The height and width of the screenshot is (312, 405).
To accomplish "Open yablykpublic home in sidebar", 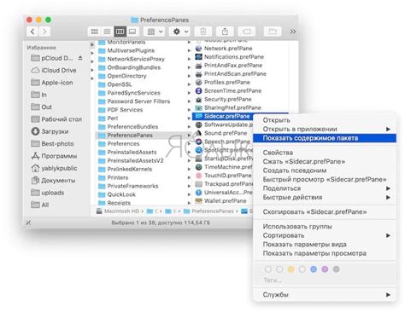I will click(55, 168).
